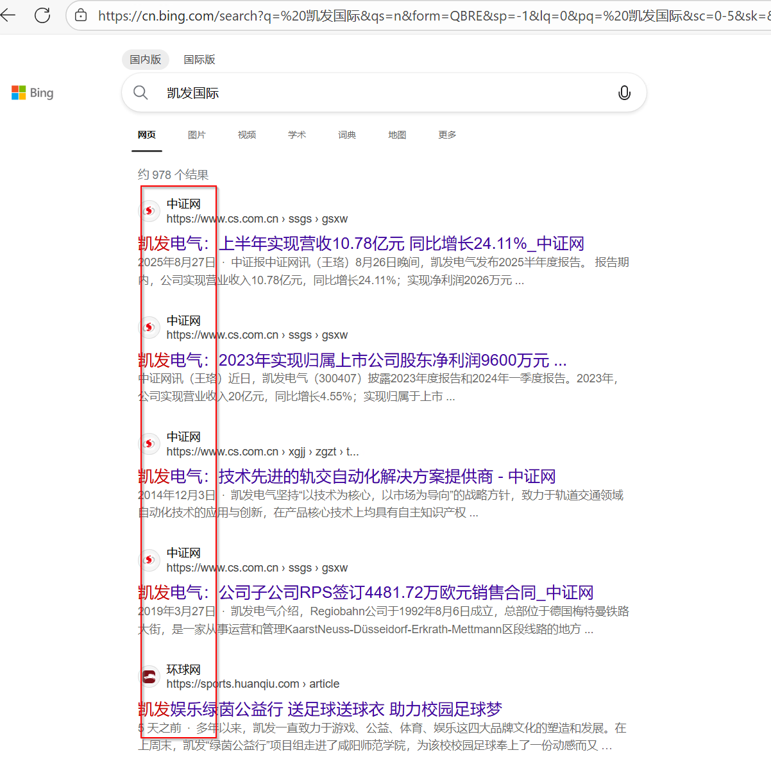Click the snippet dated 2019年3月27日

click(384, 620)
